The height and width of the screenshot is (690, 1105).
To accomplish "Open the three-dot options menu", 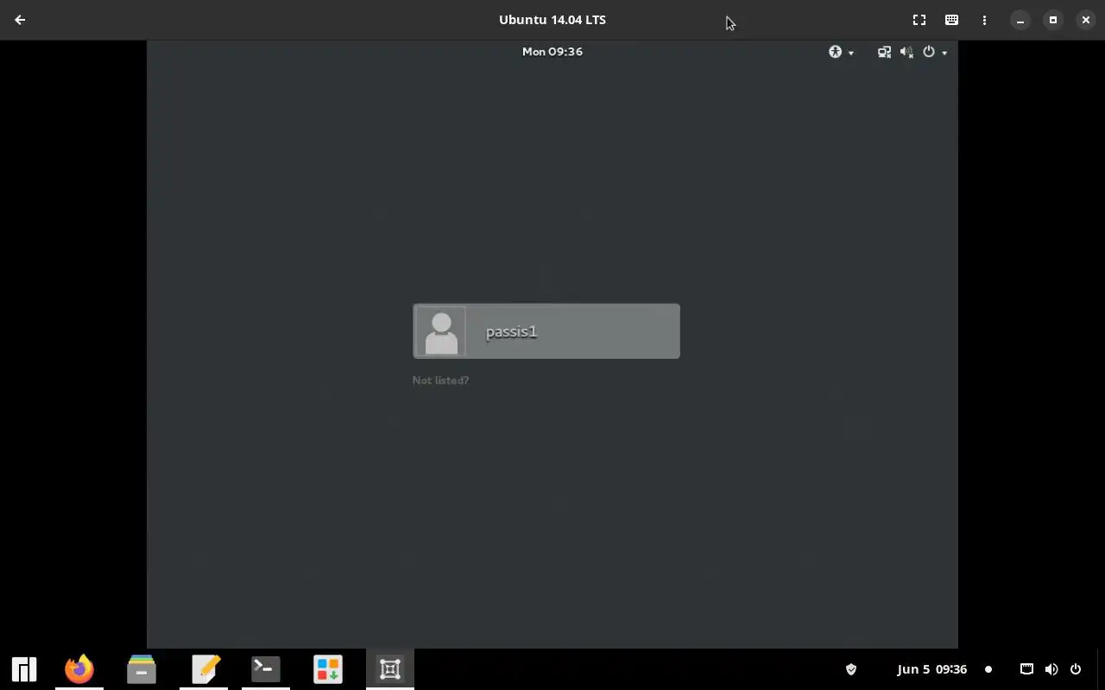I will coord(984,20).
